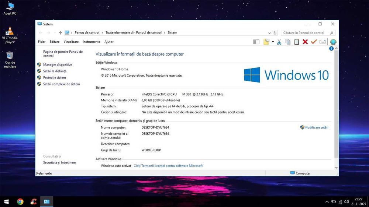The image size is (369, 207).
Task: Go up one level with up arrow
Action: (x=61, y=33)
